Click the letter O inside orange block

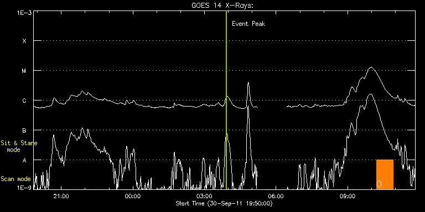[x=379, y=184]
